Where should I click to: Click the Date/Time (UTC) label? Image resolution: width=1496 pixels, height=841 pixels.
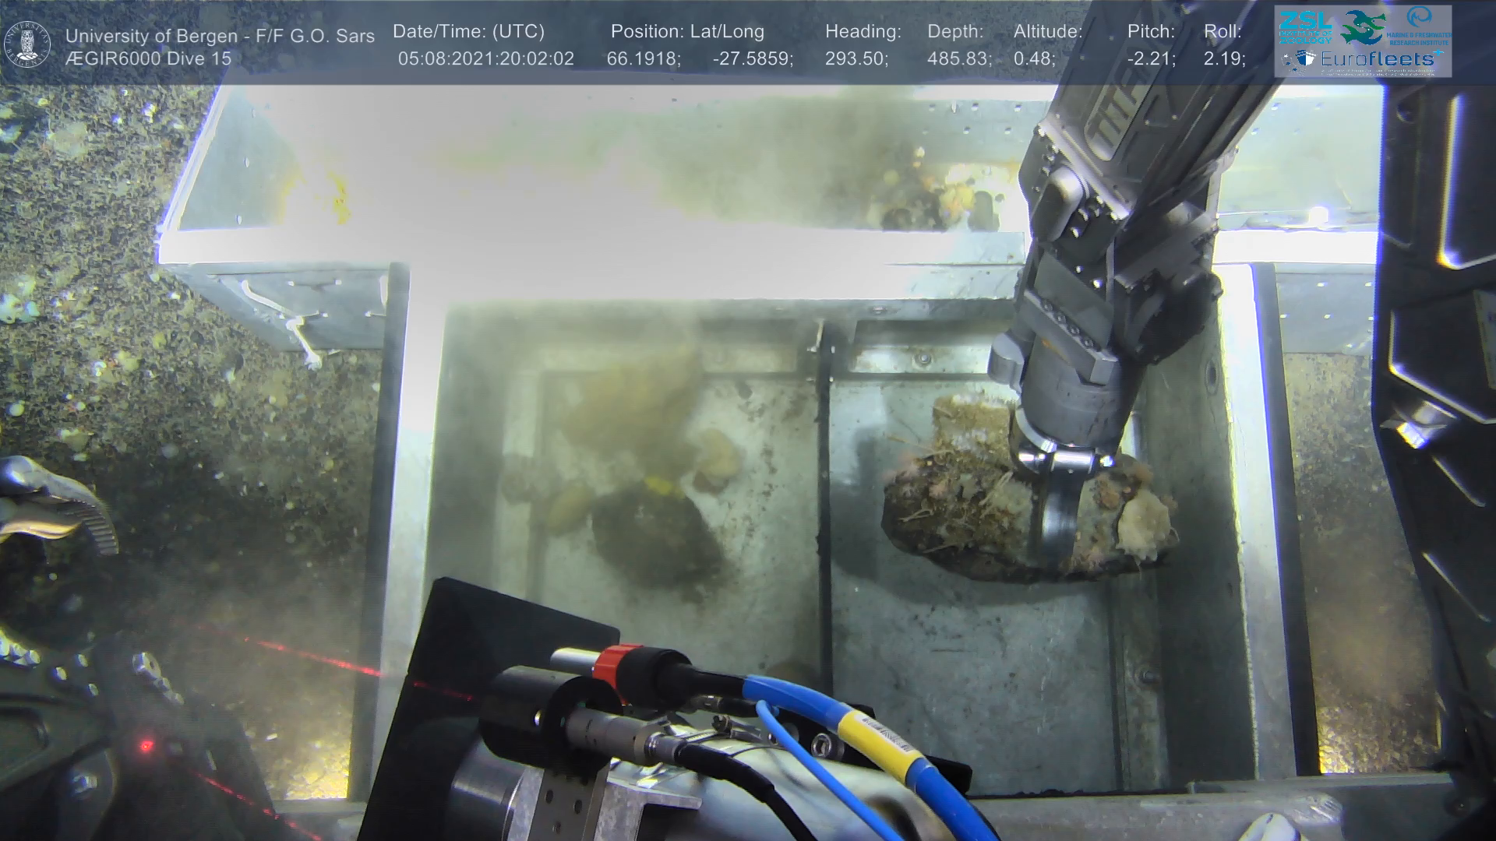tap(468, 32)
